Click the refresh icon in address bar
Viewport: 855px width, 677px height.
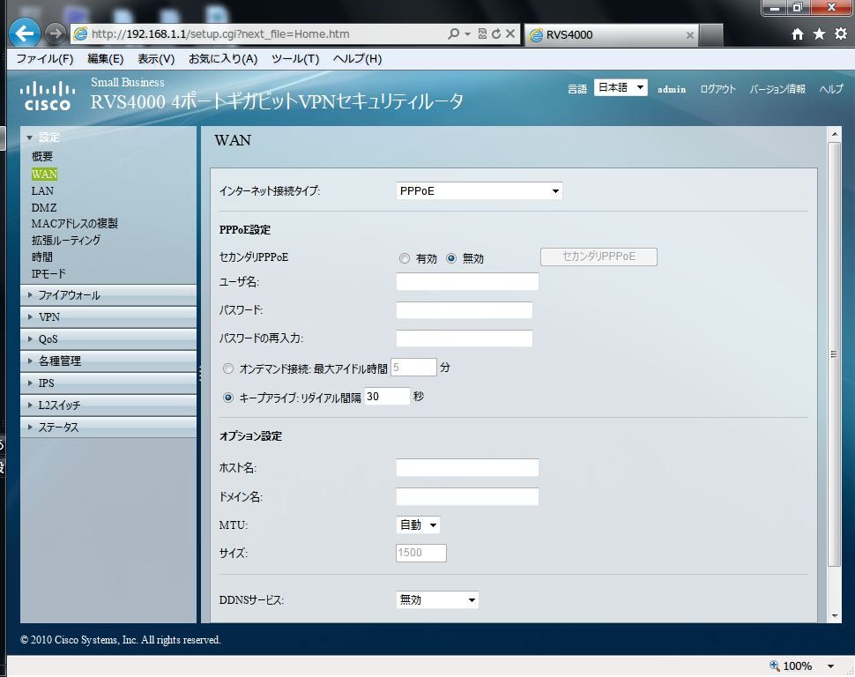click(496, 33)
